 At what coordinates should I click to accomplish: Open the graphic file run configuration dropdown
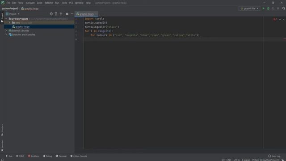249,8
